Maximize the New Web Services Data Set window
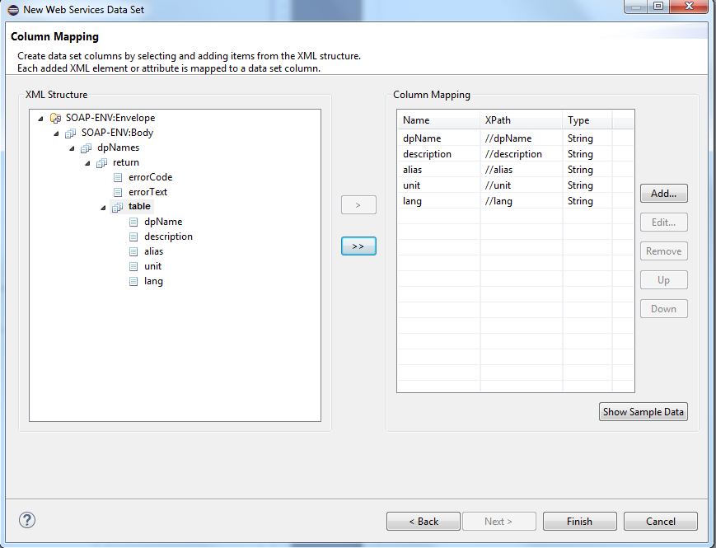 658,6
